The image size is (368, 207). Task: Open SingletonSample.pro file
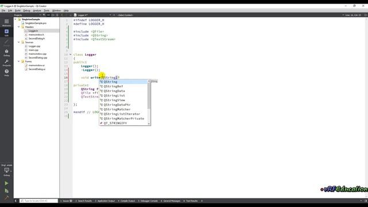[x=36, y=23]
